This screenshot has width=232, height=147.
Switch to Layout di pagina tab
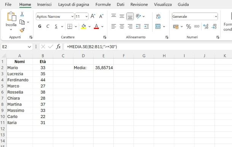(74, 5)
